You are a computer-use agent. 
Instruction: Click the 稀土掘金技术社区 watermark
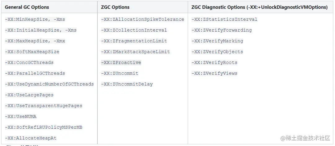pos(306,138)
